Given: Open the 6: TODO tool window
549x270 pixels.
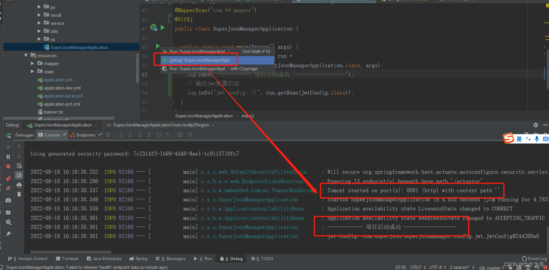Looking at the screenshot, I should tap(262, 259).
